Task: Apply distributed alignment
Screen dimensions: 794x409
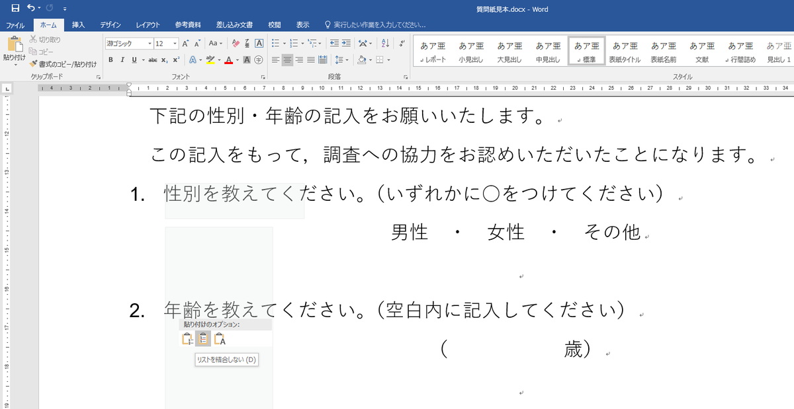Action: pyautogui.click(x=323, y=59)
